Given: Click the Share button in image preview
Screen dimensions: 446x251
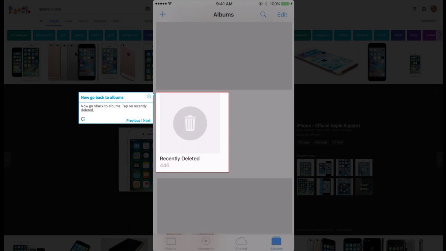Looking at the screenshot, I should 338,142.
